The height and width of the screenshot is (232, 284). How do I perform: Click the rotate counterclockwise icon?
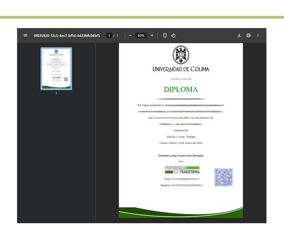click(x=173, y=35)
